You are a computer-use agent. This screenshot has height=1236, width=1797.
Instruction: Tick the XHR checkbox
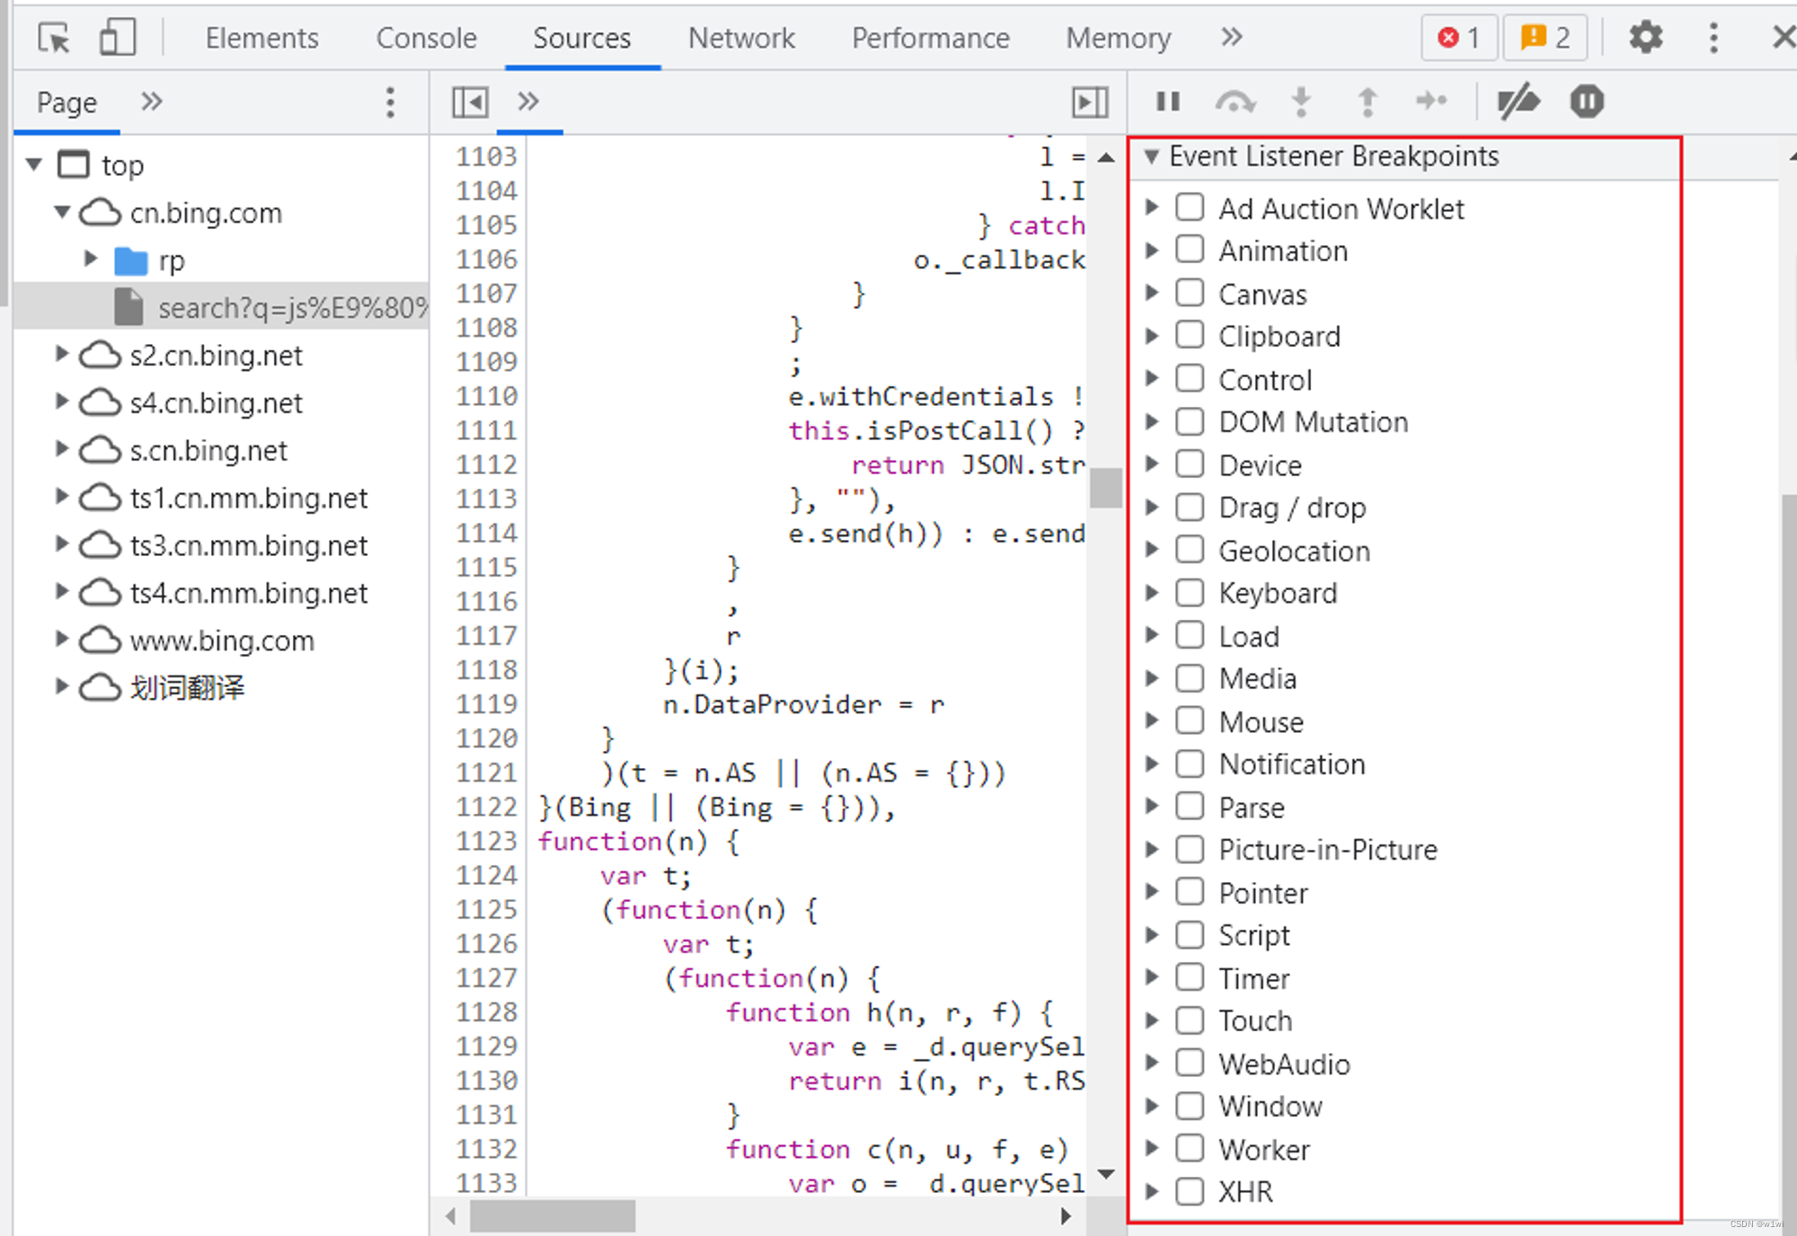point(1190,1191)
